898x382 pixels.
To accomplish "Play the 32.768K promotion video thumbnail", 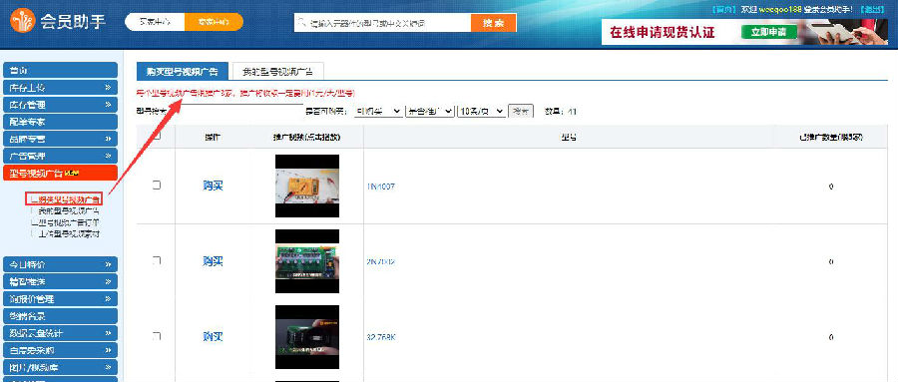I will pos(307,337).
